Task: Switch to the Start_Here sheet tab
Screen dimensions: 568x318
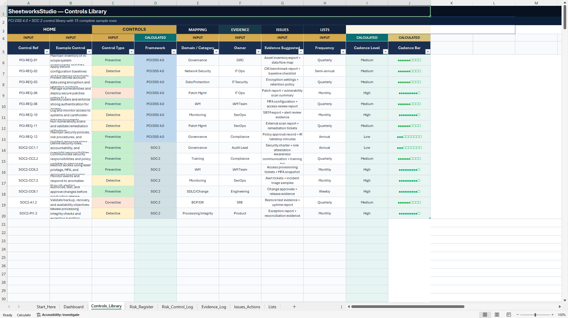Action: (46, 307)
